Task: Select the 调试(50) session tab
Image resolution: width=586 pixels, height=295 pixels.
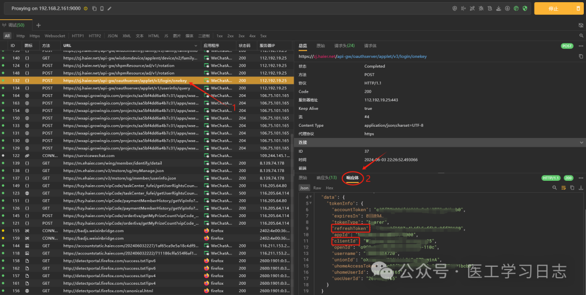Action: point(16,25)
